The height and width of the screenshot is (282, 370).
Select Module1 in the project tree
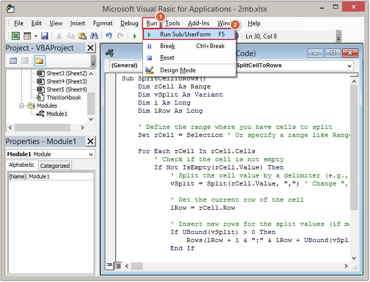(56, 114)
